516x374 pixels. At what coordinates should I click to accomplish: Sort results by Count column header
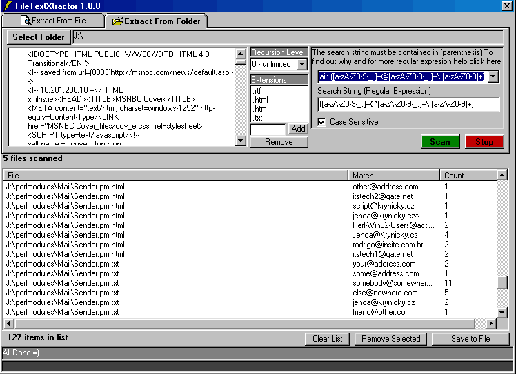point(469,176)
